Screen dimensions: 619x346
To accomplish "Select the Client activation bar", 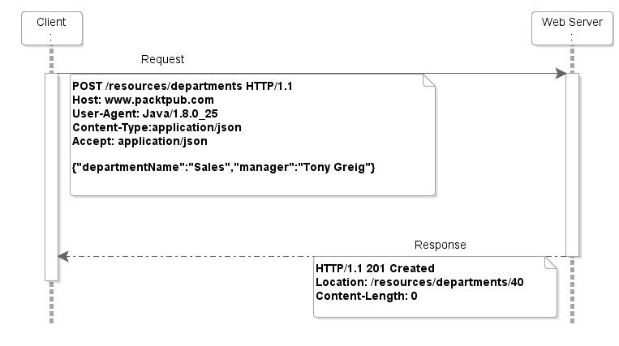I will point(51,177).
